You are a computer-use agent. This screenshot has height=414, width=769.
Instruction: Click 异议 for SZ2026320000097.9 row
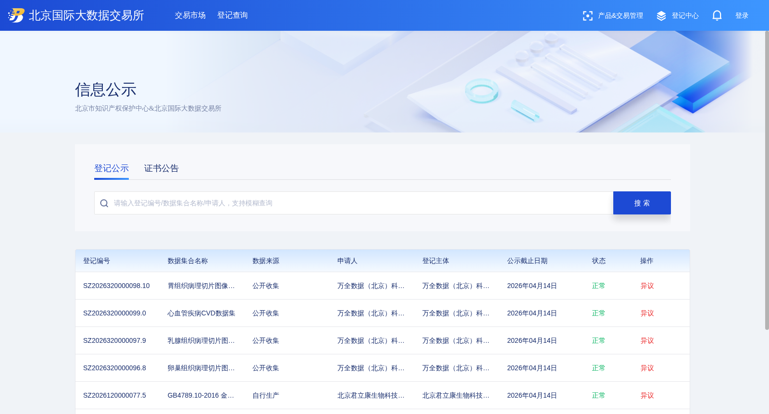647,340
